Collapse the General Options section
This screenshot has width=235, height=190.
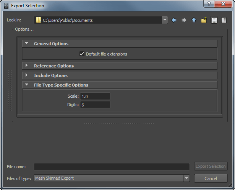click(26, 43)
